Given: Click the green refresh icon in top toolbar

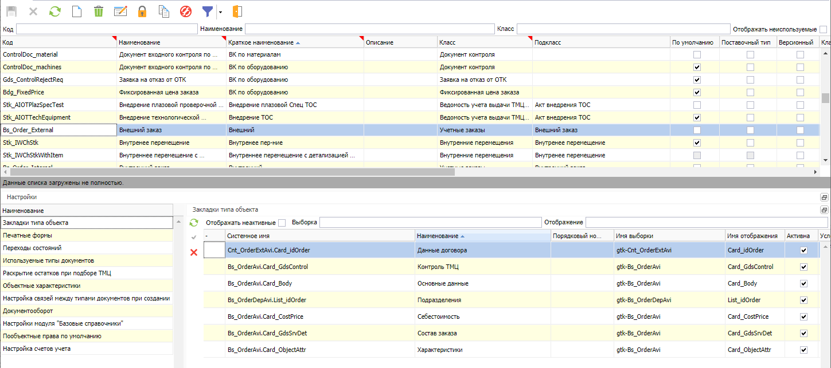Looking at the screenshot, I should tap(55, 11).
